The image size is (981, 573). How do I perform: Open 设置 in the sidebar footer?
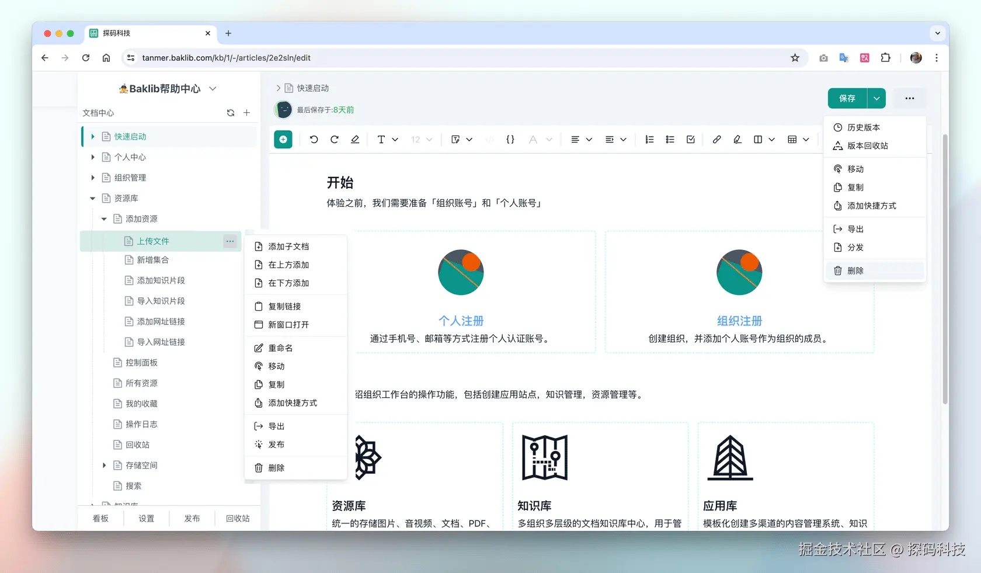(x=147, y=518)
